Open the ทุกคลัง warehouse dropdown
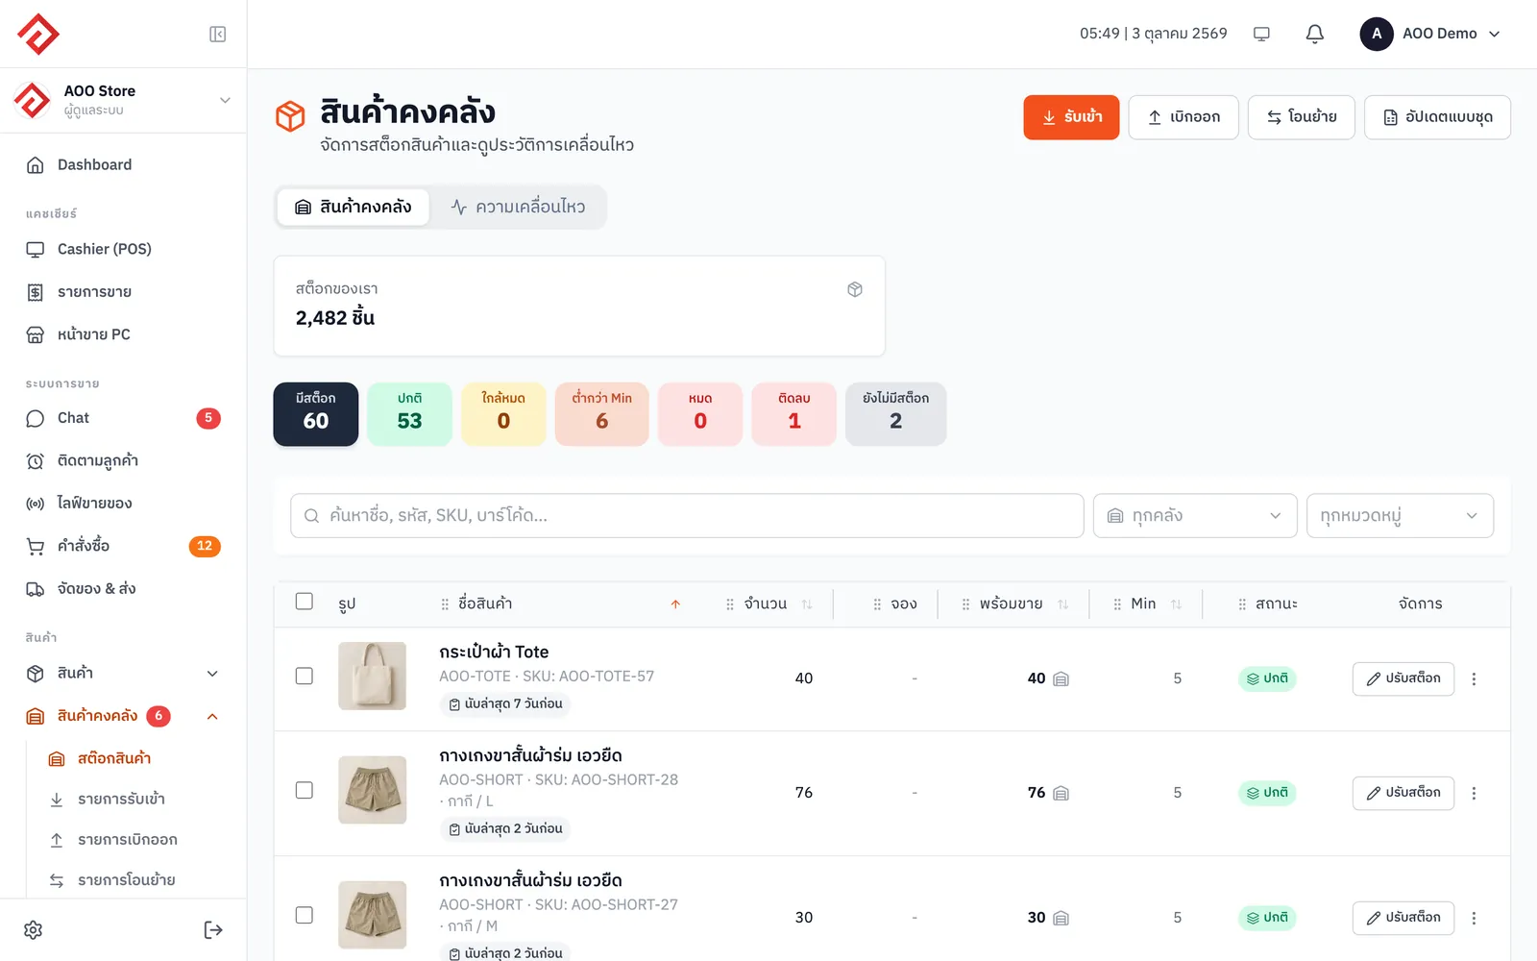Viewport: 1537px width, 961px height. pos(1195,516)
